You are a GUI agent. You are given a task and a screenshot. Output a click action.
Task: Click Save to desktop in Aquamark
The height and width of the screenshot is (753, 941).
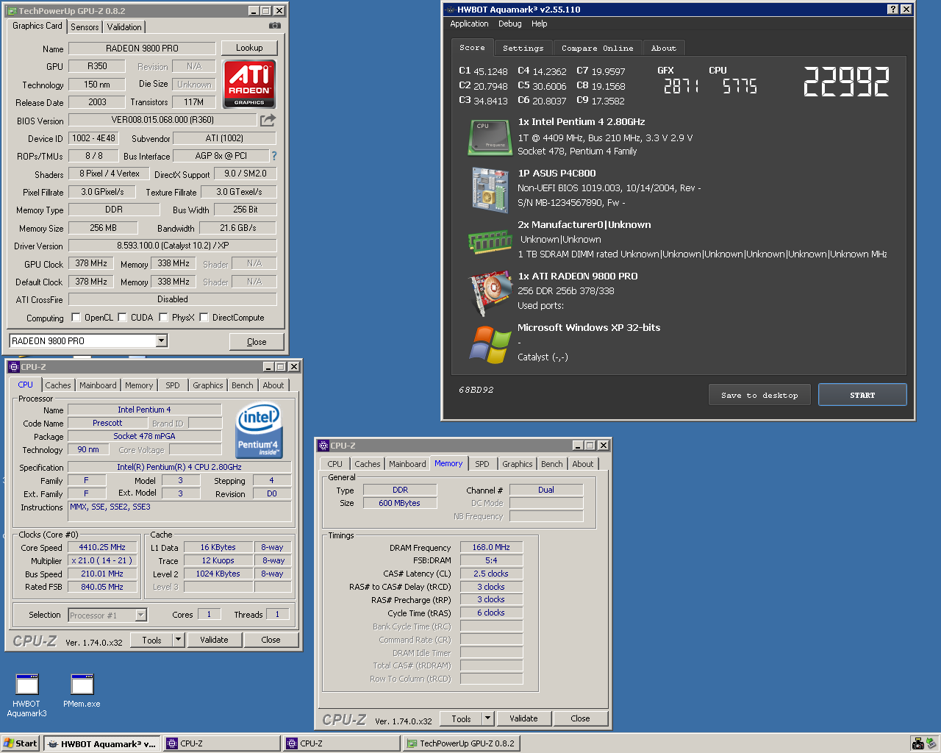759,395
